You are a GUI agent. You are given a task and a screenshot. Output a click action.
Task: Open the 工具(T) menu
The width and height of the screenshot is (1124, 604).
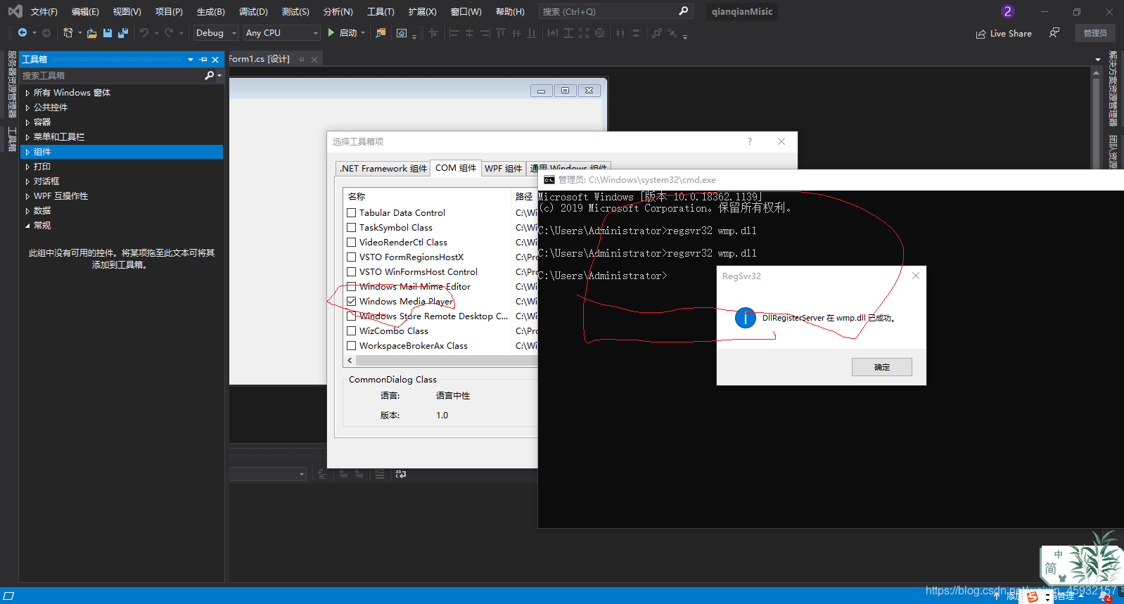pyautogui.click(x=381, y=12)
